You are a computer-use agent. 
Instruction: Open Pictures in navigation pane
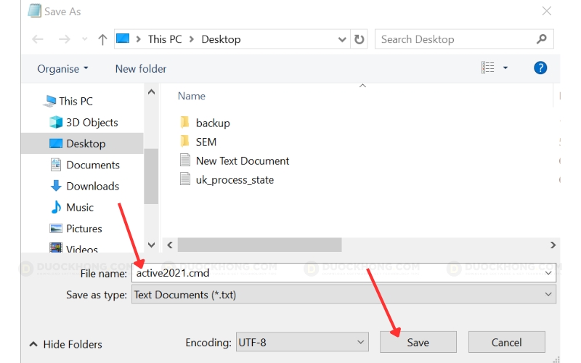pyautogui.click(x=84, y=229)
